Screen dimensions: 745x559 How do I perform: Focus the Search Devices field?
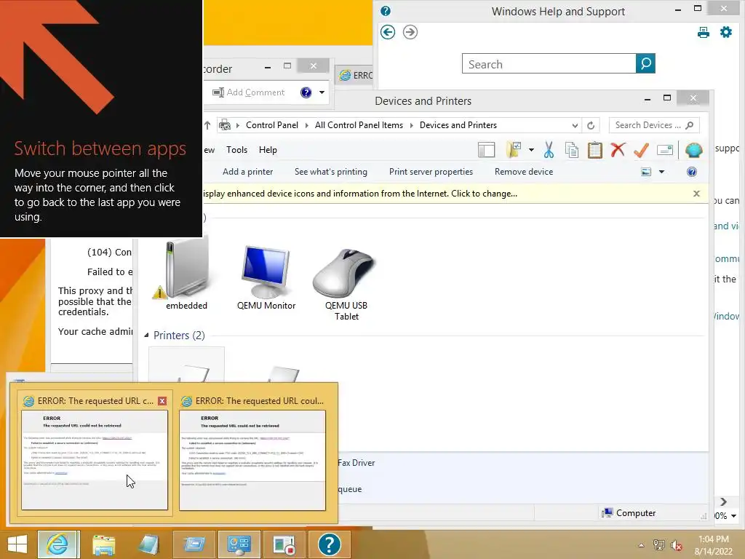point(654,125)
